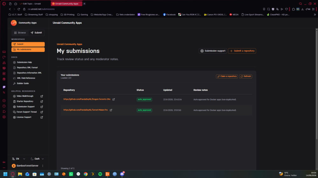The height and width of the screenshot is (178, 318).
Task: Click the Community Apps logo
Action: pos(14,23)
